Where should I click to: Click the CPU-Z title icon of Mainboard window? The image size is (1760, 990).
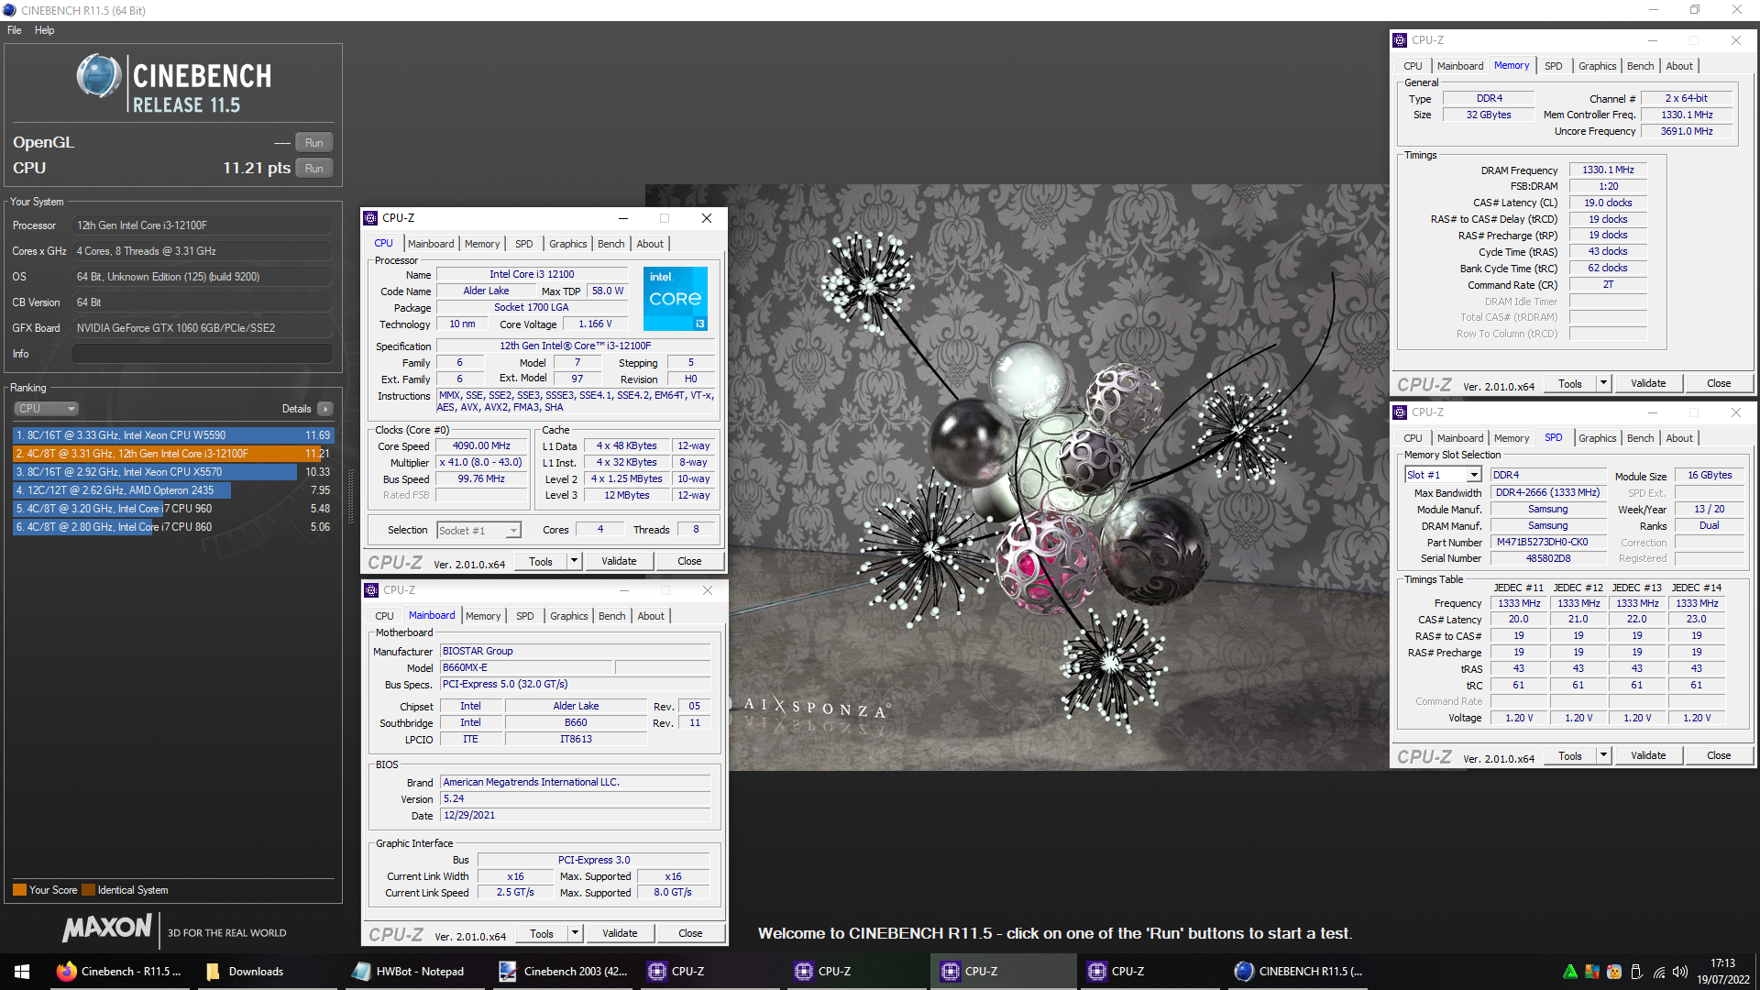[x=371, y=590]
